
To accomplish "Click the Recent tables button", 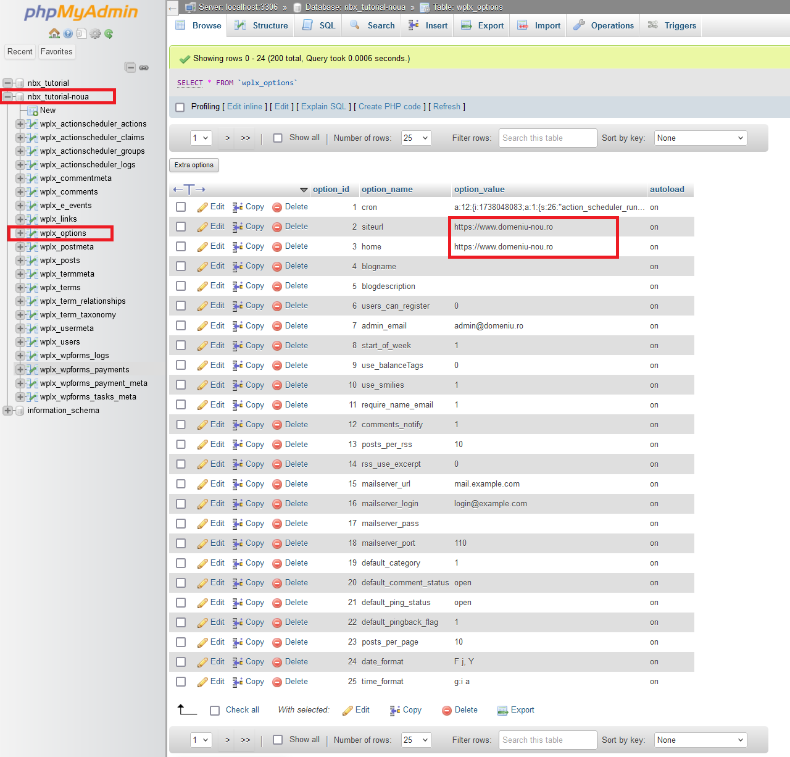I will 20,52.
